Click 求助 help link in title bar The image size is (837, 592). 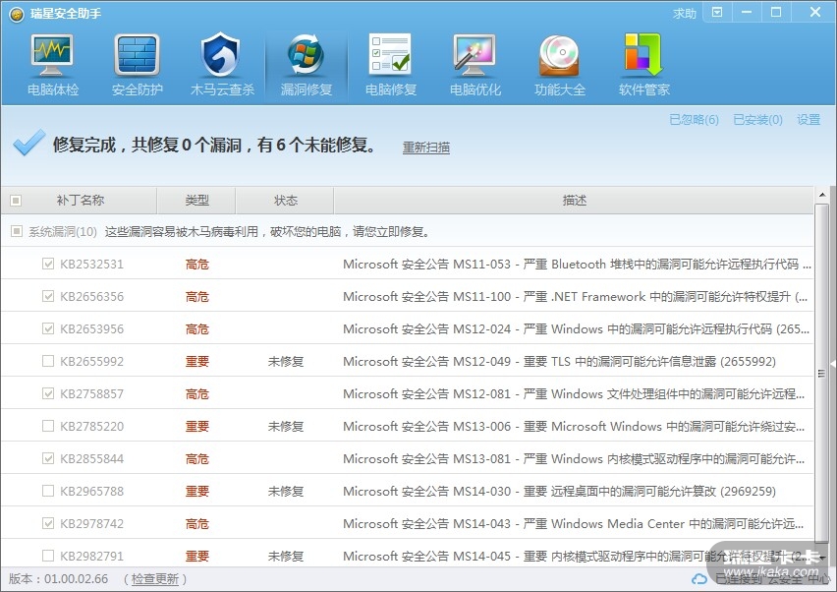pos(685,14)
